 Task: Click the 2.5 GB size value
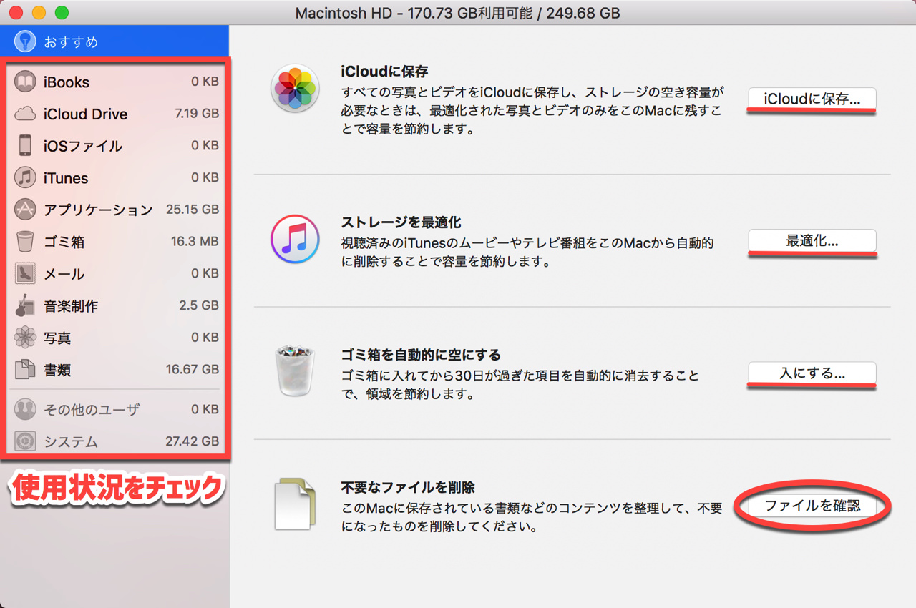click(x=199, y=305)
